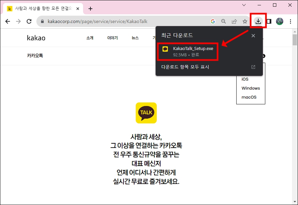
Task: Click the kakao logo in the header
Action: coord(36,38)
